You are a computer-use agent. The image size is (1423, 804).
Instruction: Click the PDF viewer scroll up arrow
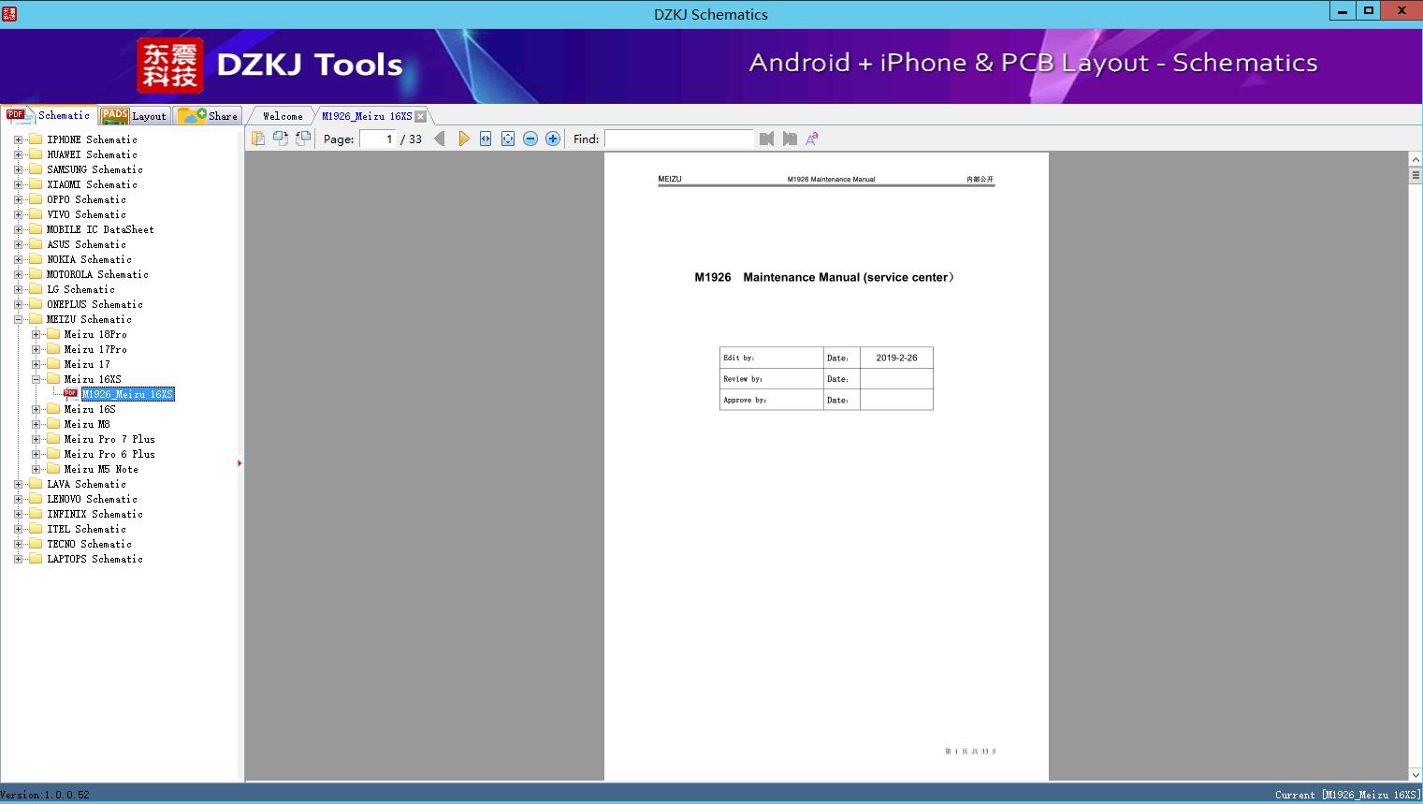pos(1416,160)
